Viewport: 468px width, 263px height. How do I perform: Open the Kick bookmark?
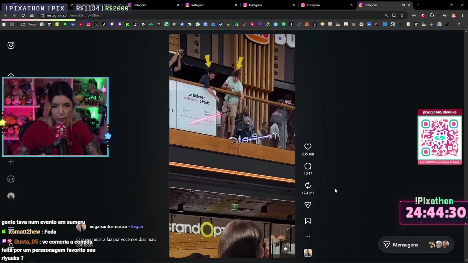[127, 24]
